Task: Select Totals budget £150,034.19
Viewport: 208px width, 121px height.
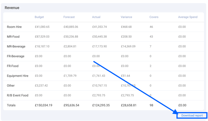Action: (x=43, y=105)
